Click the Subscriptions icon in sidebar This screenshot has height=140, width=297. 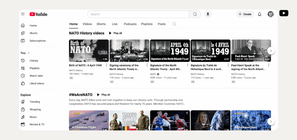[23, 41]
